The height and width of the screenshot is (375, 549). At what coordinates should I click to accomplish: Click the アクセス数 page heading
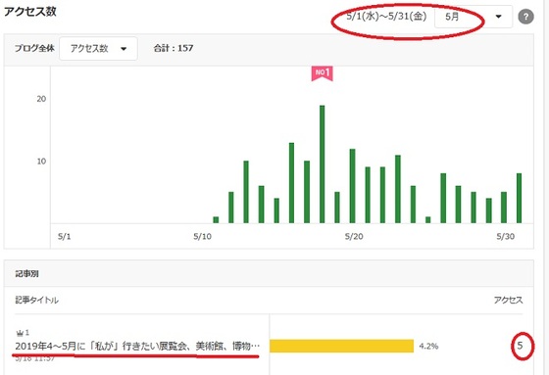(30, 11)
